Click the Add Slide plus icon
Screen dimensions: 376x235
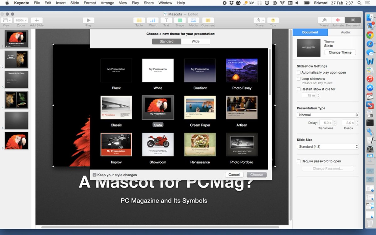click(x=37, y=20)
